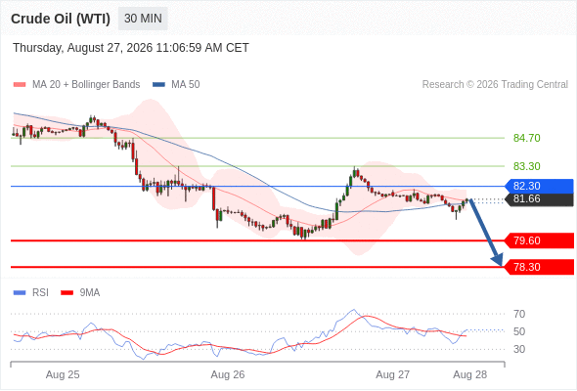Viewport: 577px width, 391px height.
Task: Click the blue 82.30 pivot price tag
Action: pos(539,186)
